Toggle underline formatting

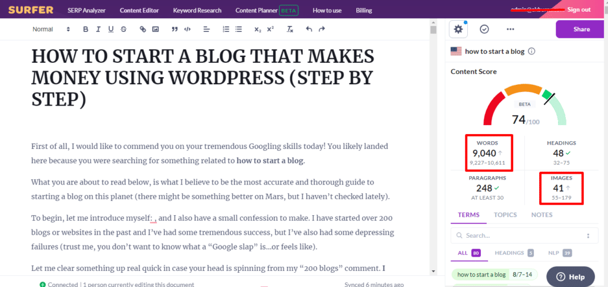tap(111, 29)
